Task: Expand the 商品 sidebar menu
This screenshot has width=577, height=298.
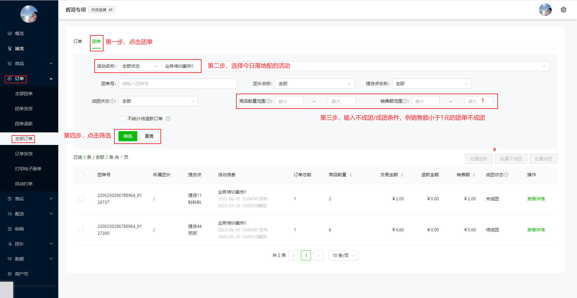Action: 51,64
